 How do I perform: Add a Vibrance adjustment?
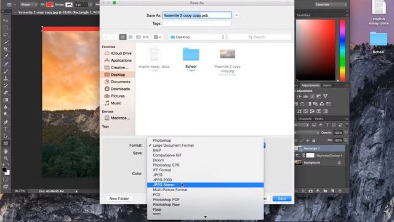[x=326, y=96]
